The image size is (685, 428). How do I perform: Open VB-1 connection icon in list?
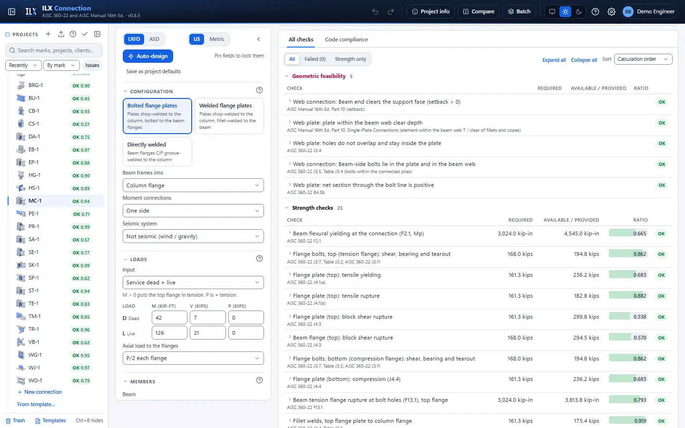coord(21,342)
